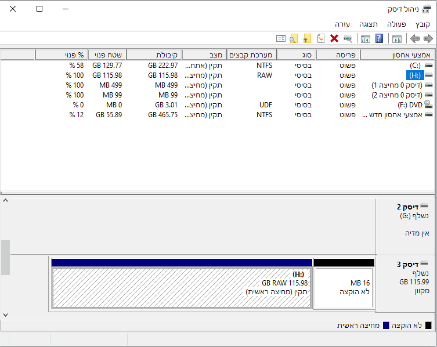Select volume (דיסק 0 מחיצה 1)
The width and height of the screenshot is (437, 347).
click(397, 85)
